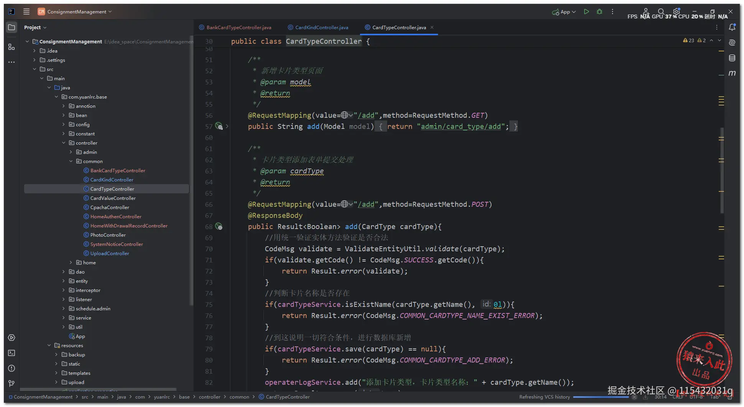The height and width of the screenshot is (407, 744).
Task: Select the App class in the tree
Action: (77, 336)
